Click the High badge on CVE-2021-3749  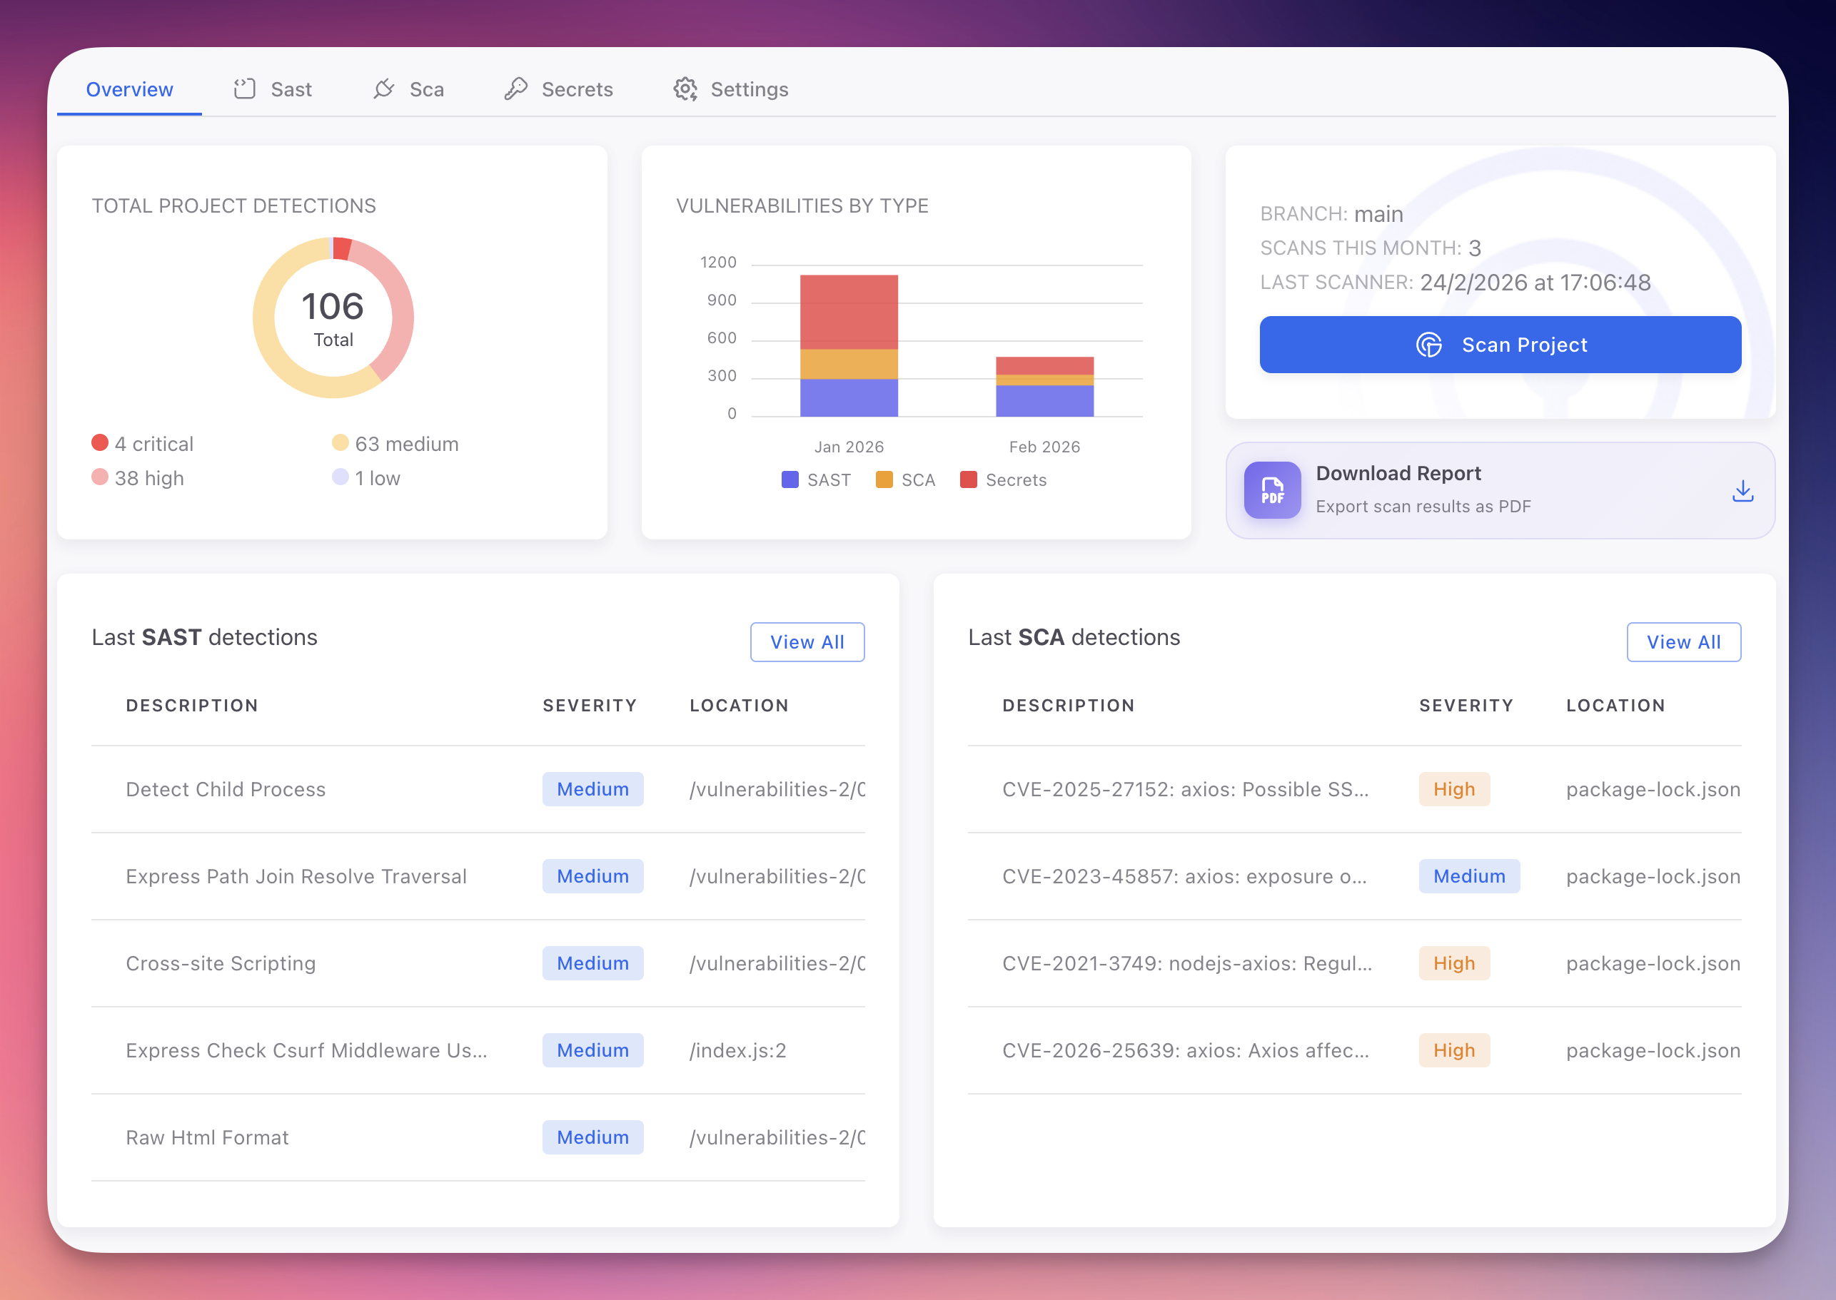[x=1454, y=963]
